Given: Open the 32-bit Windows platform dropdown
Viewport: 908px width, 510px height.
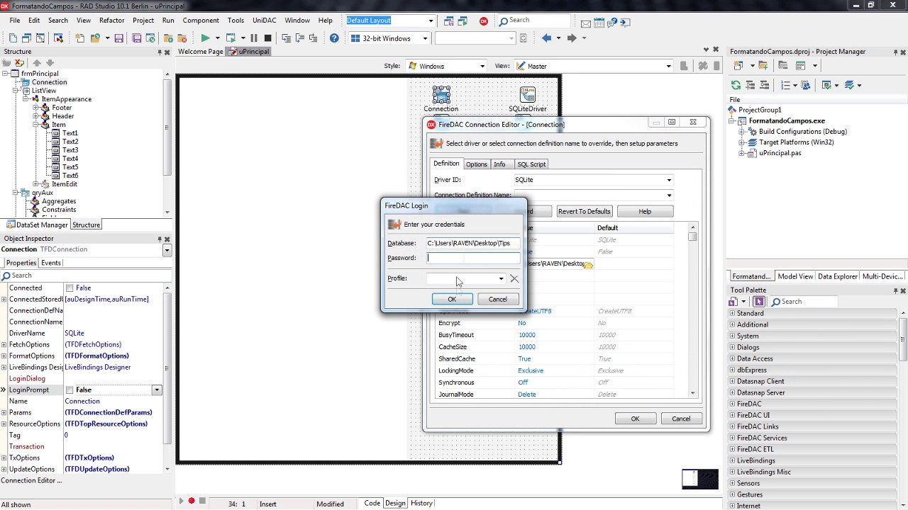Looking at the screenshot, I should [x=425, y=38].
